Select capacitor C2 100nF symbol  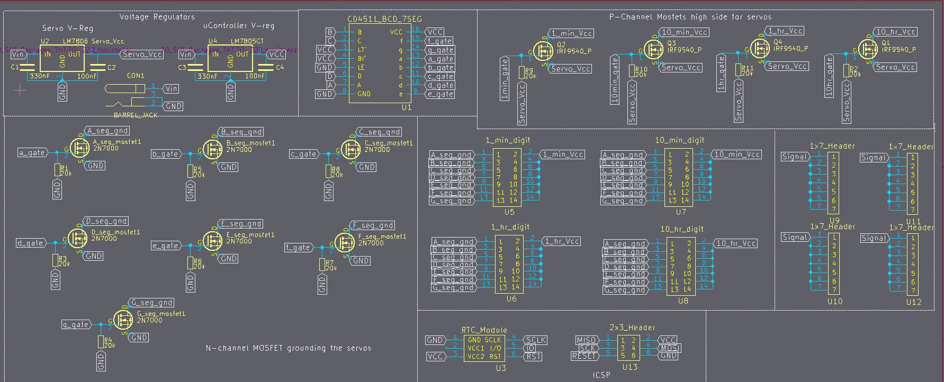point(97,67)
